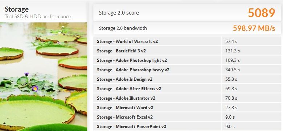Select the Storage - World of Warcraft v2 row
Image resolution: width=283 pixels, height=131 pixels.
[x=187, y=41]
